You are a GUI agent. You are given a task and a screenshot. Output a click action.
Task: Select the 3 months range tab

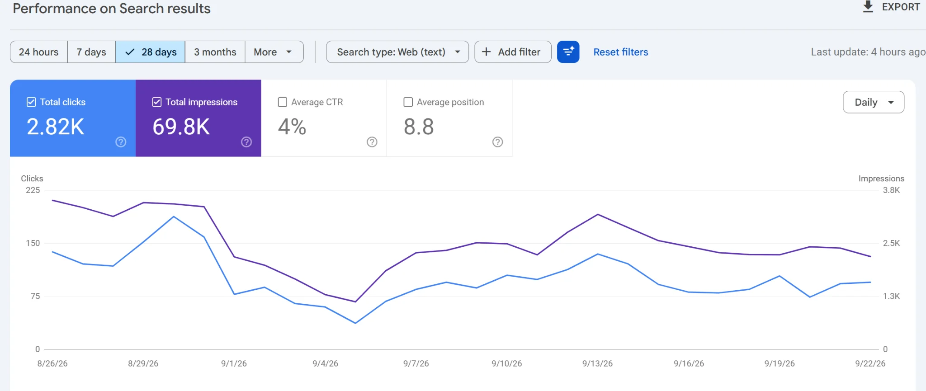point(215,52)
